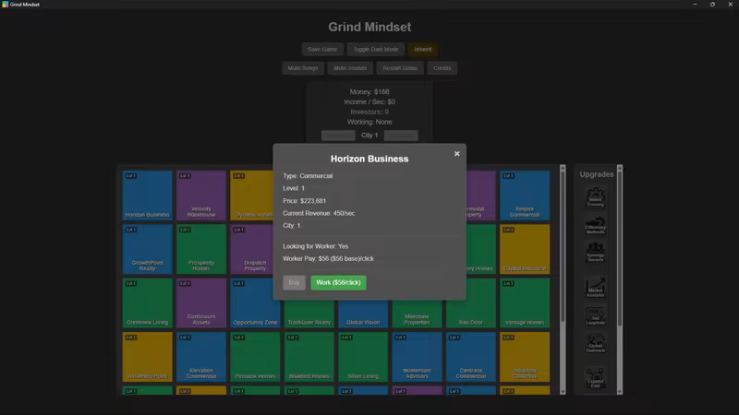The height and width of the screenshot is (415, 739).
Task: Close the Horizon Business dialog
Action: [456, 154]
